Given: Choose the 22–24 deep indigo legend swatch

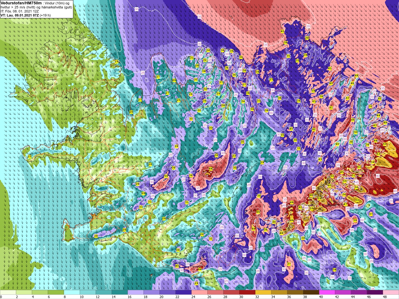Looking at the screenshot, I should [184, 292].
